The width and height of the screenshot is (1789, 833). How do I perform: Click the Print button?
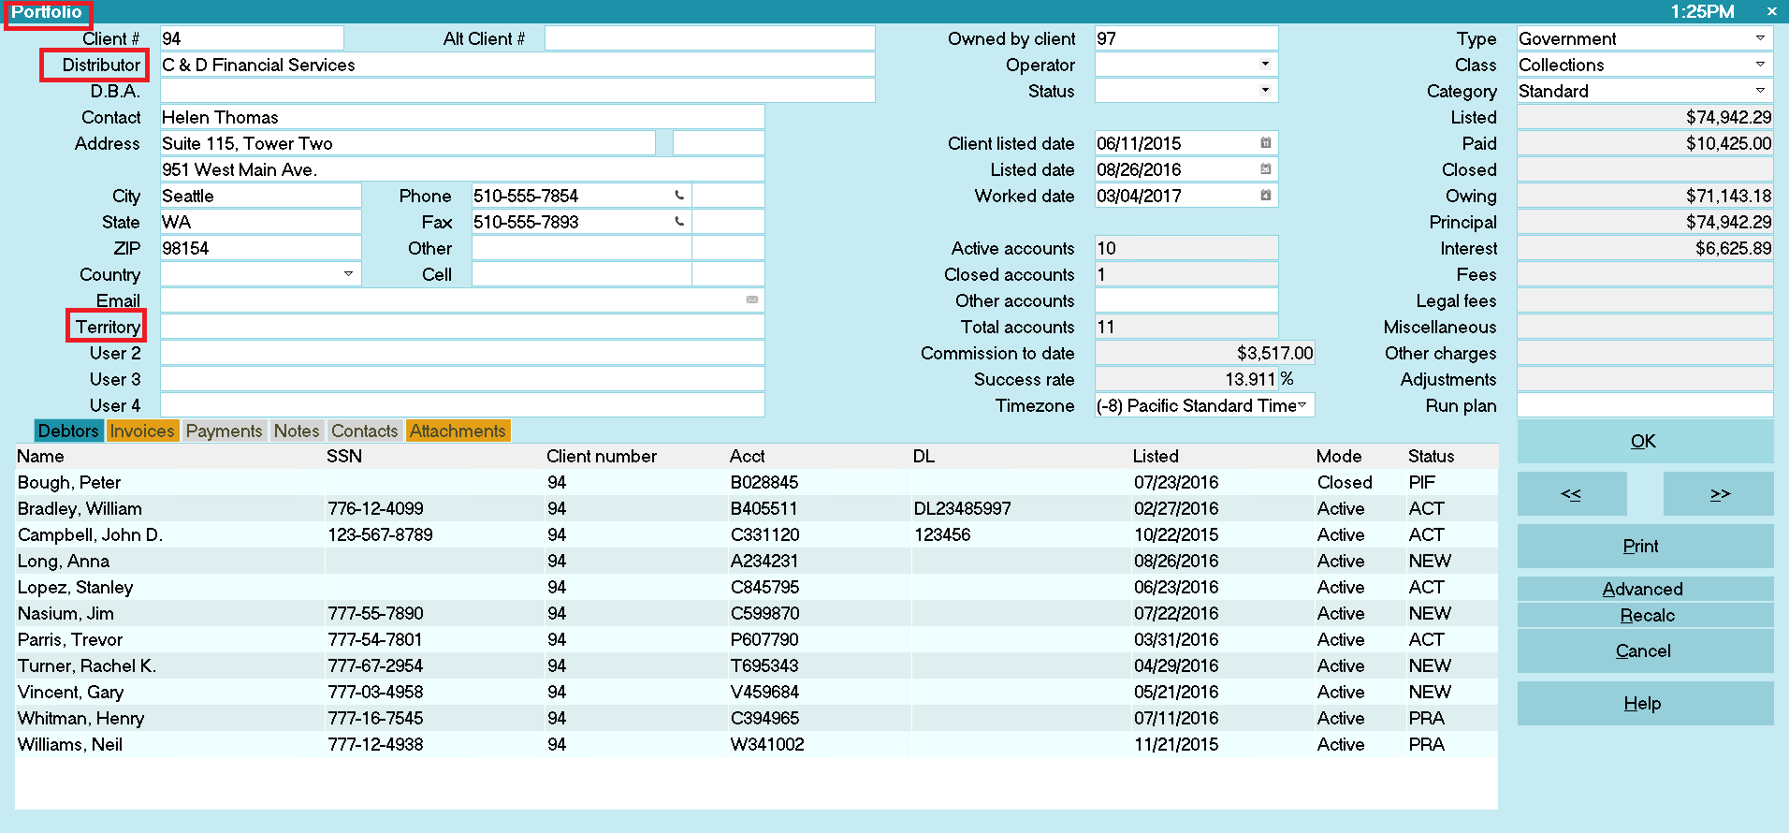point(1645,546)
